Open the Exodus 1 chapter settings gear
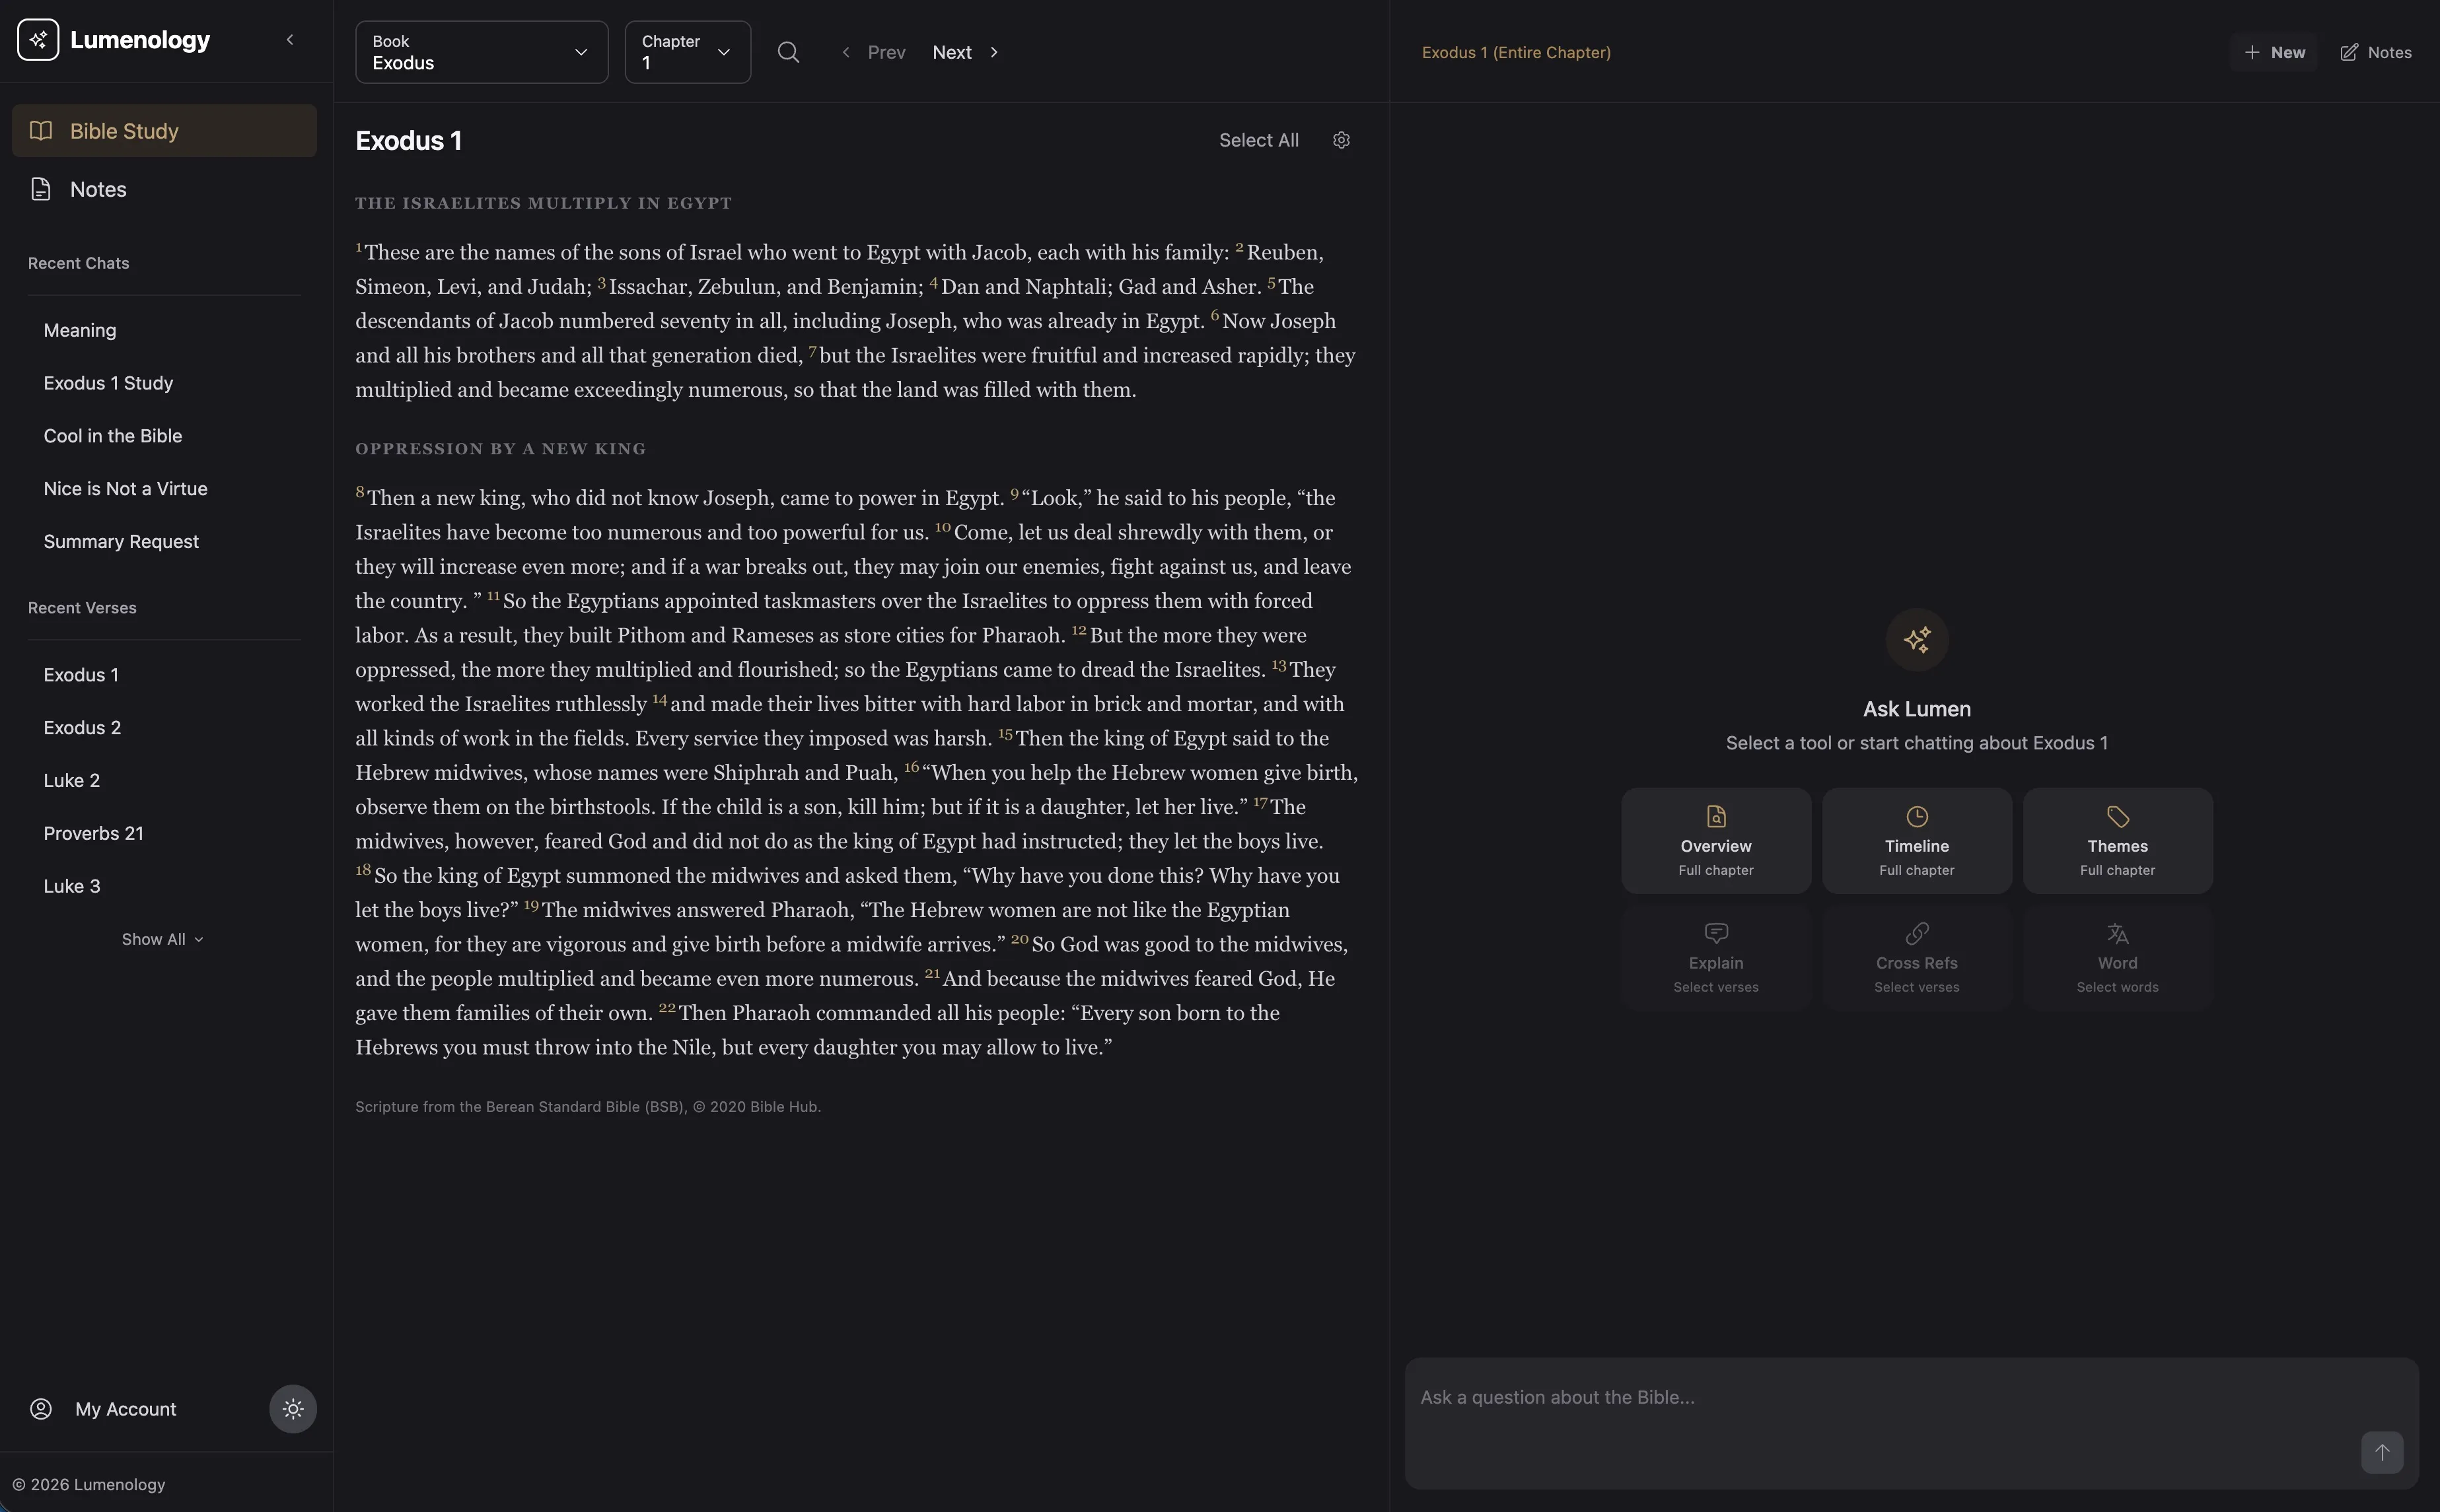 (1341, 140)
